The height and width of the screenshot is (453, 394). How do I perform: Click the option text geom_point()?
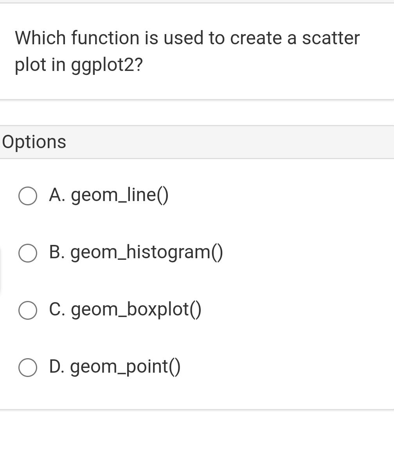pyautogui.click(x=125, y=367)
